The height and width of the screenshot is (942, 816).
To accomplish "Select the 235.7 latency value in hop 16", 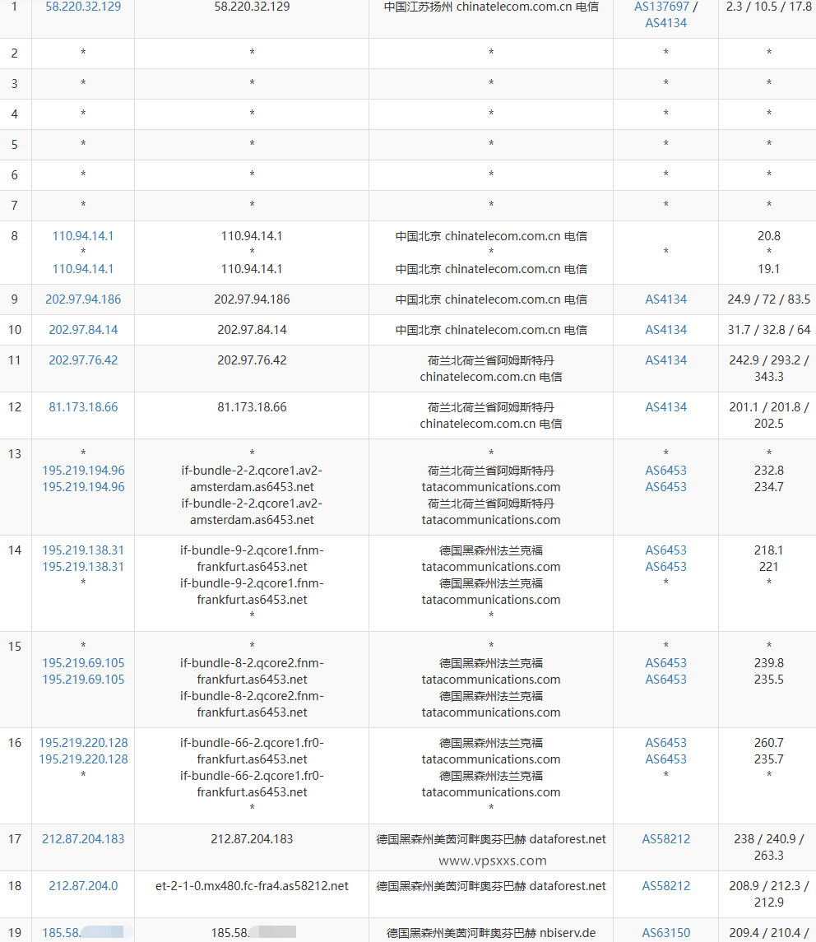I will click(768, 759).
